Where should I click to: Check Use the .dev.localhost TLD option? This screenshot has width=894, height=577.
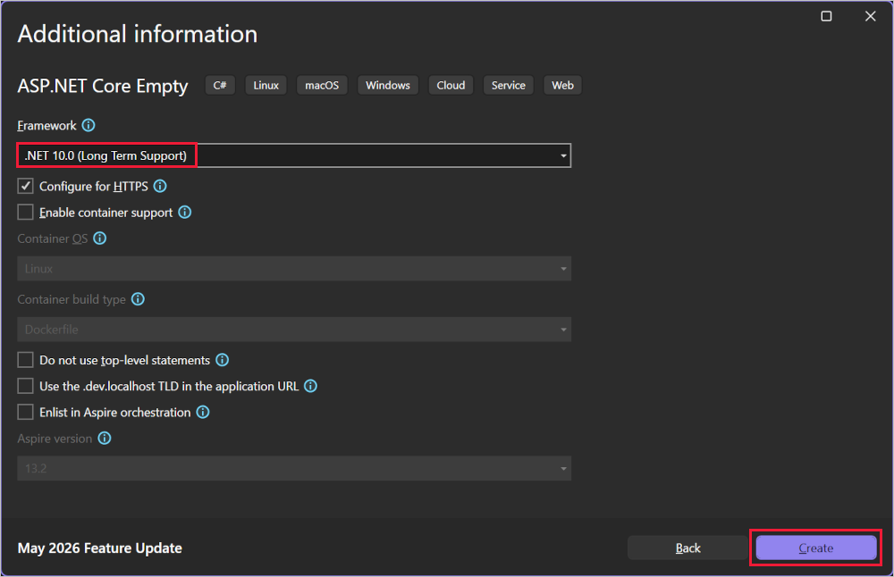coord(25,386)
